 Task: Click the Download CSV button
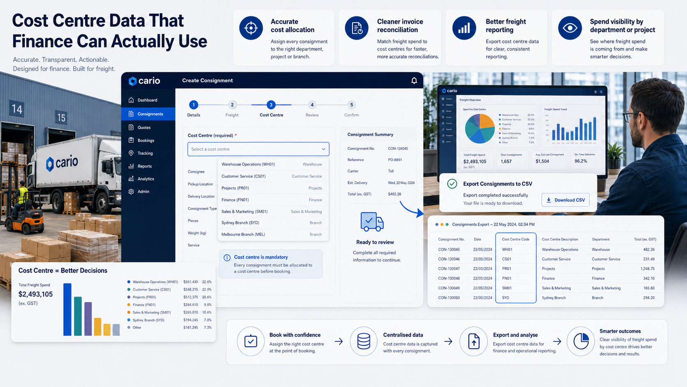(x=565, y=200)
